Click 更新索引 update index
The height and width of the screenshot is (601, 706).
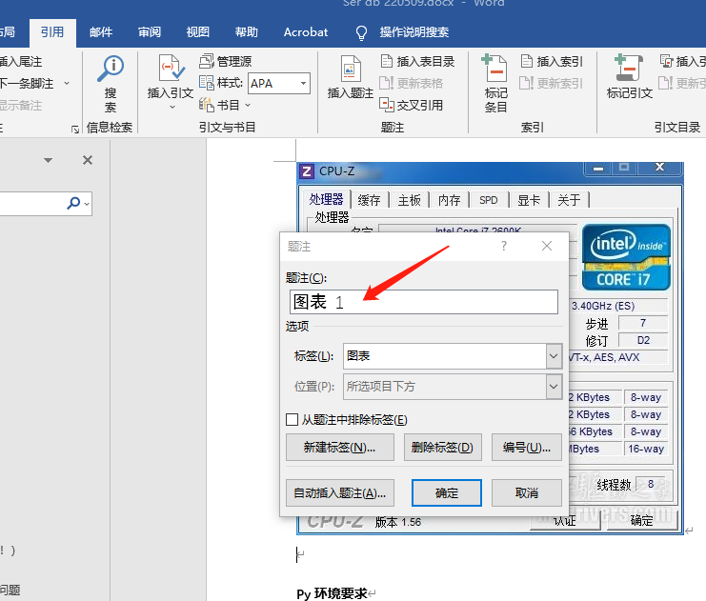552,83
